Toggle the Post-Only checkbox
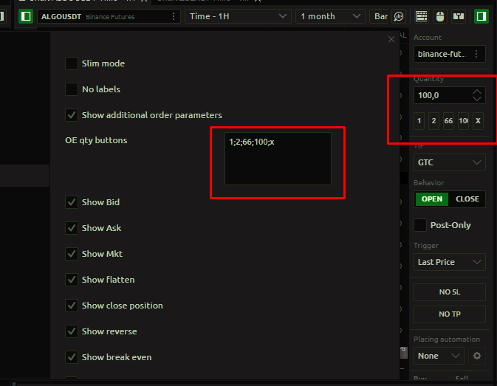Image resolution: width=497 pixels, height=386 pixels. click(x=420, y=225)
